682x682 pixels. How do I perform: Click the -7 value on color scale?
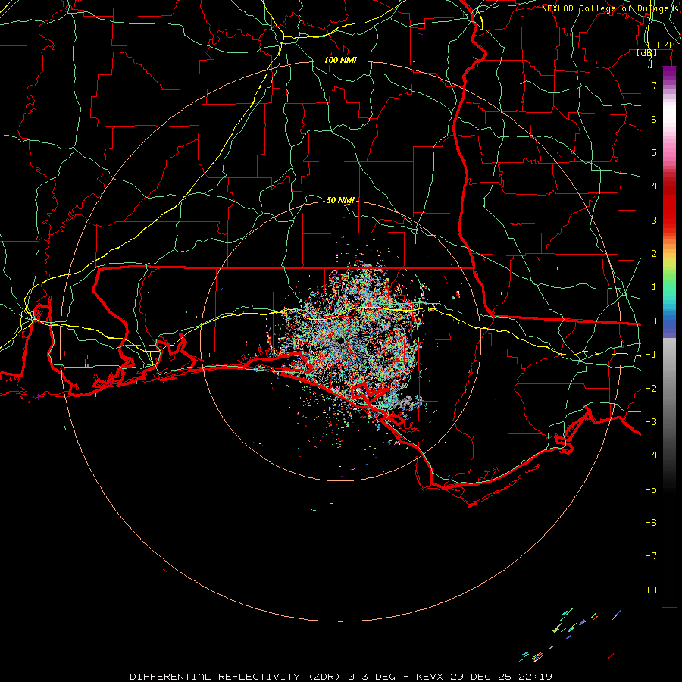coord(651,556)
